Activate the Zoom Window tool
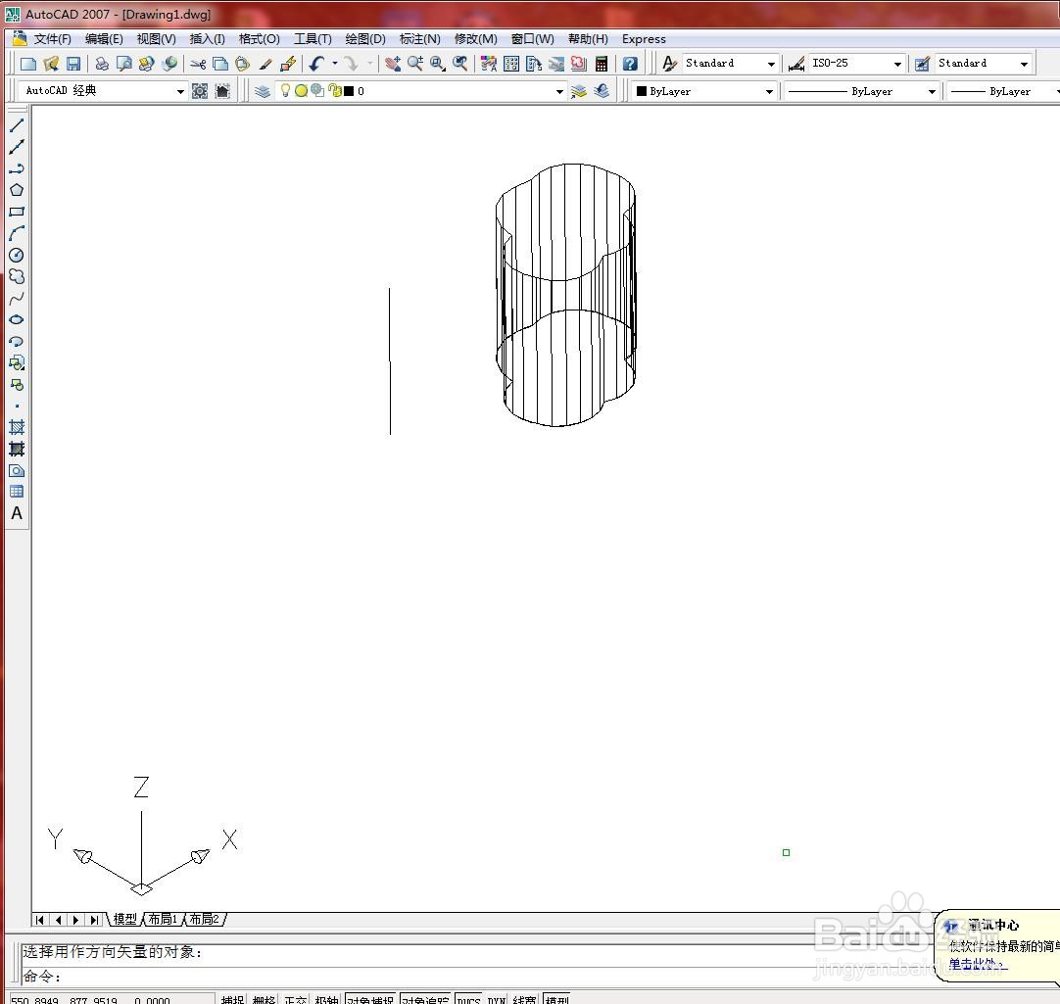The image size is (1060, 1004). pyautogui.click(x=437, y=65)
